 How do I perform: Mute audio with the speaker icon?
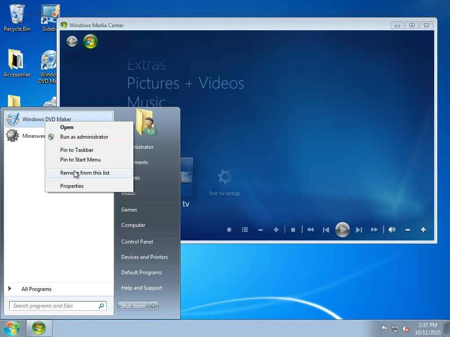pos(392,230)
